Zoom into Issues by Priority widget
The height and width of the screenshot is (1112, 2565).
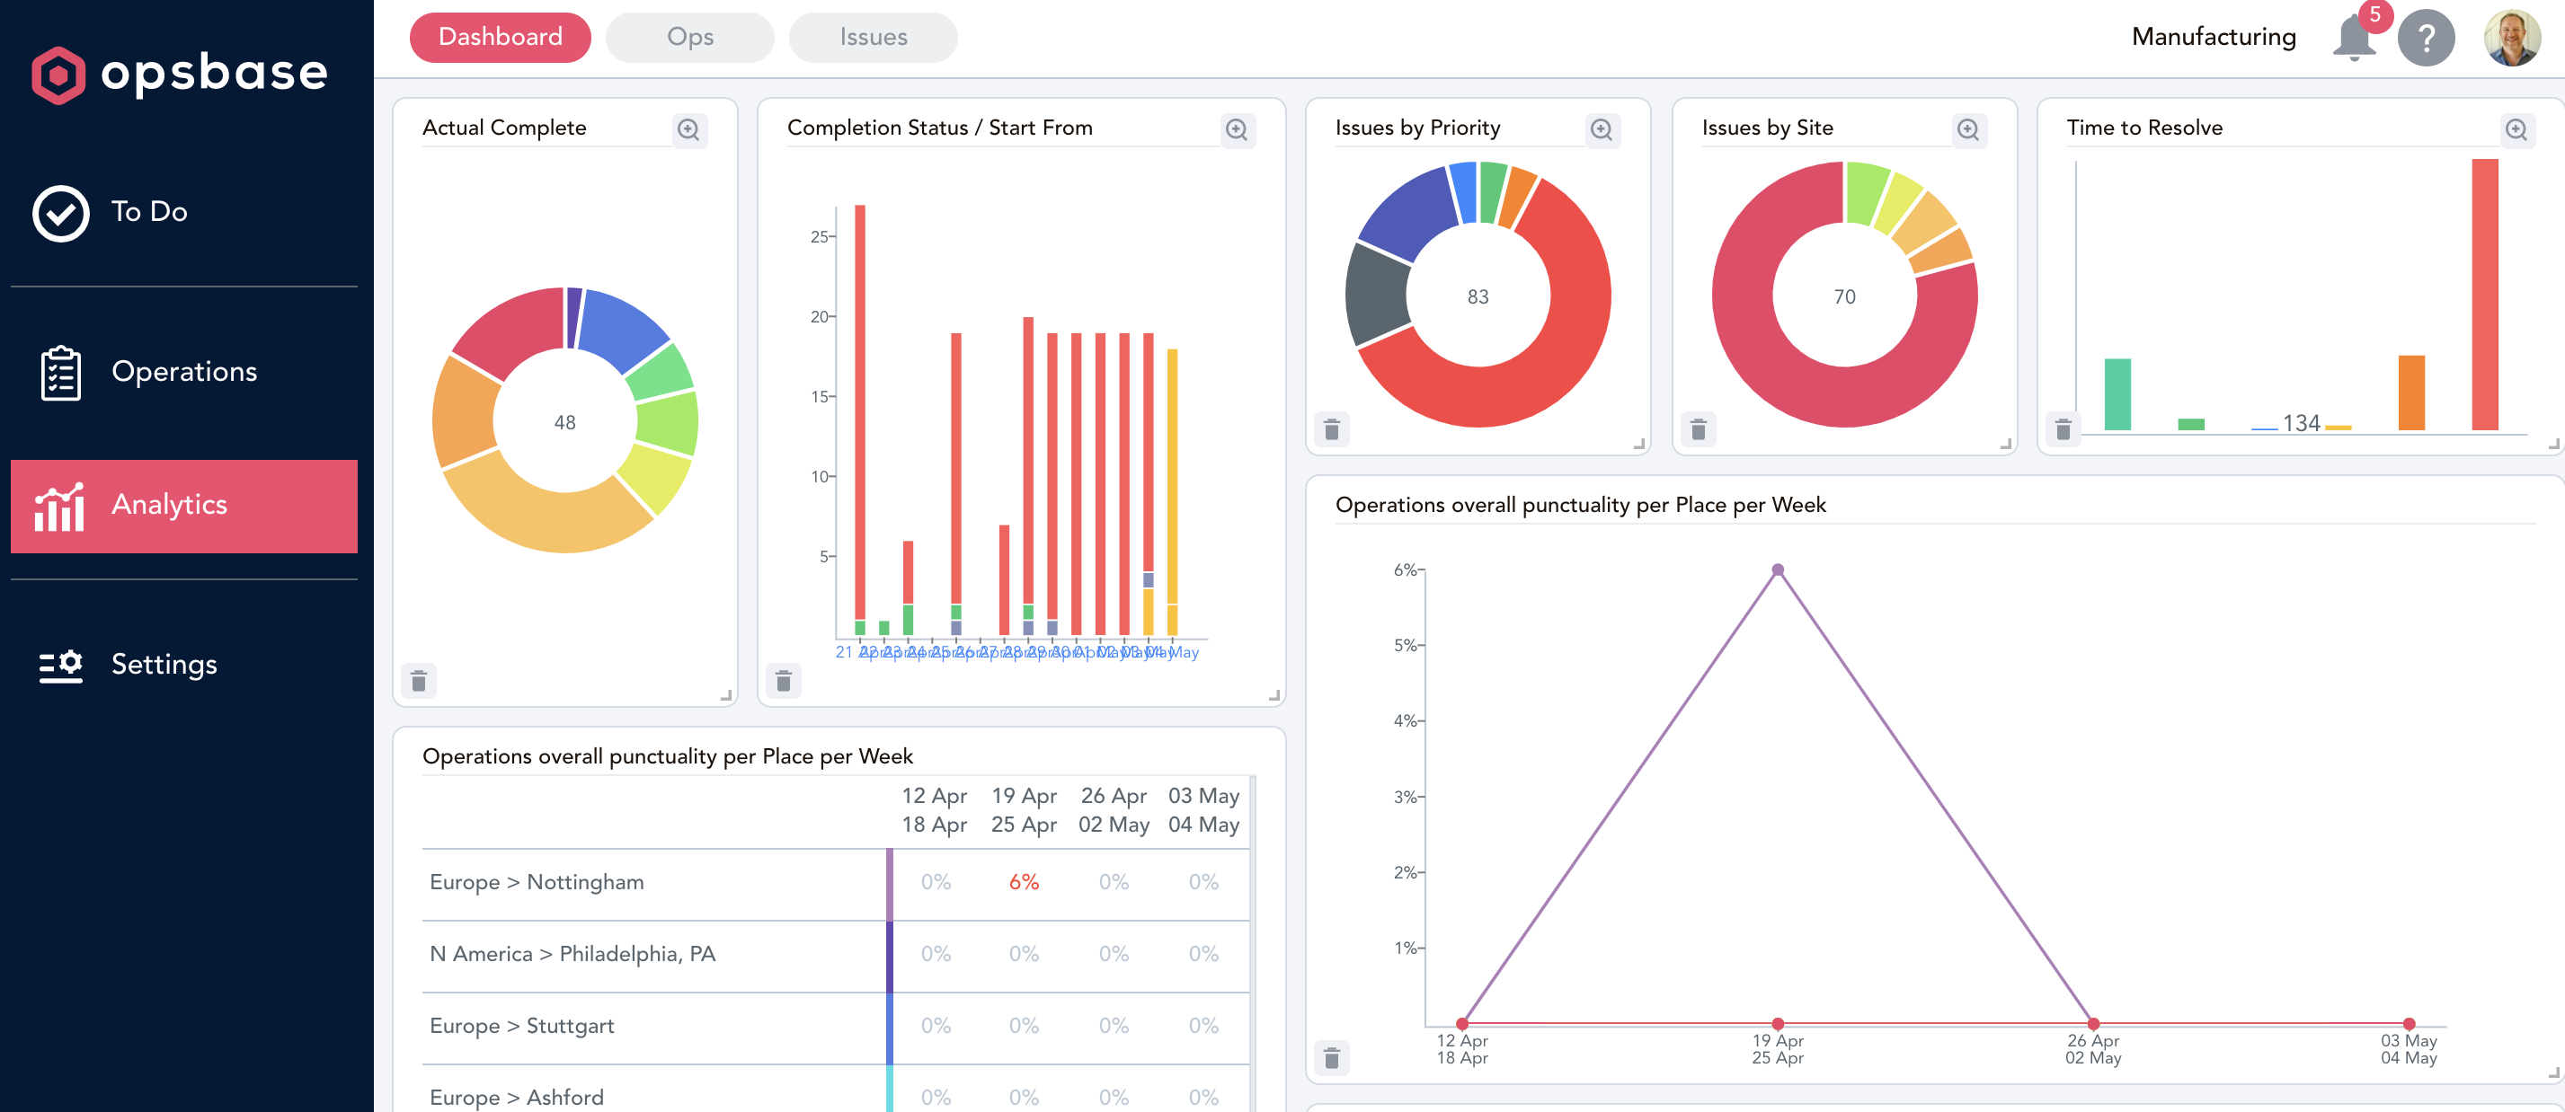[x=1602, y=129]
